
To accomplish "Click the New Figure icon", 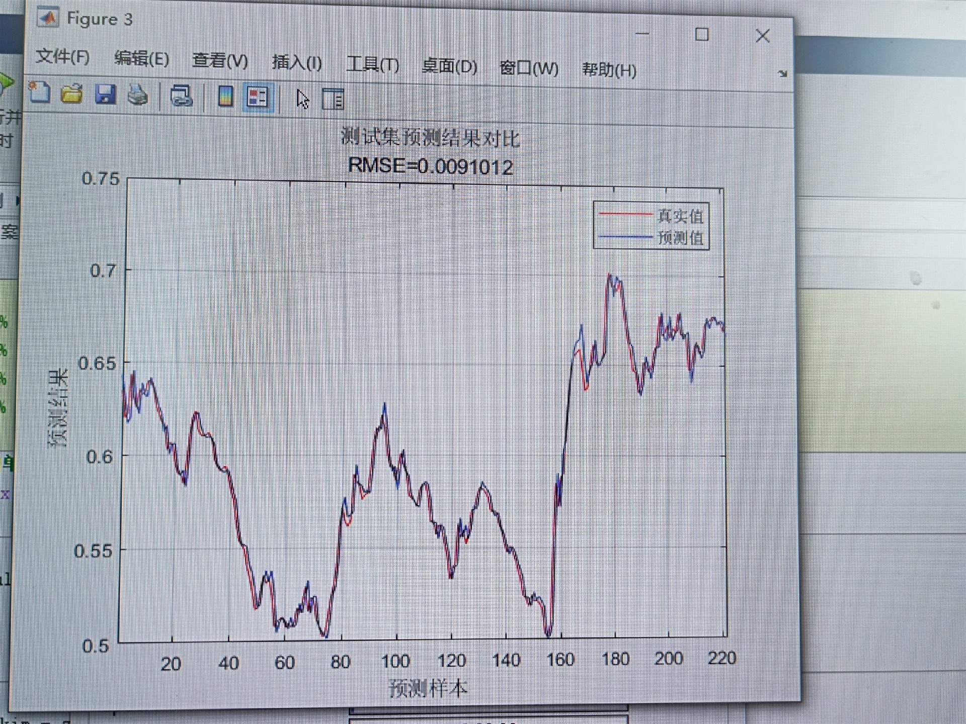I will point(39,93).
